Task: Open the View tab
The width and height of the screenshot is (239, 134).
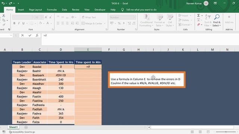Action: pyautogui.click(x=87, y=10)
